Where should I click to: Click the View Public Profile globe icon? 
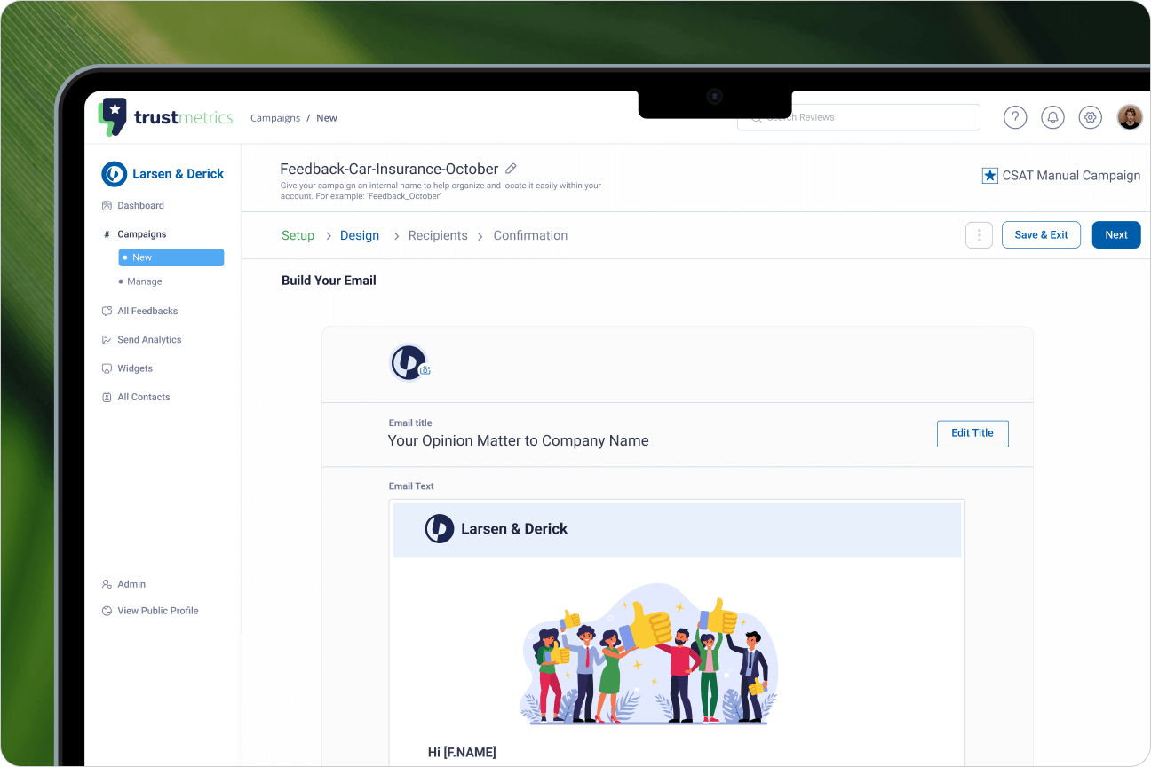[107, 611]
